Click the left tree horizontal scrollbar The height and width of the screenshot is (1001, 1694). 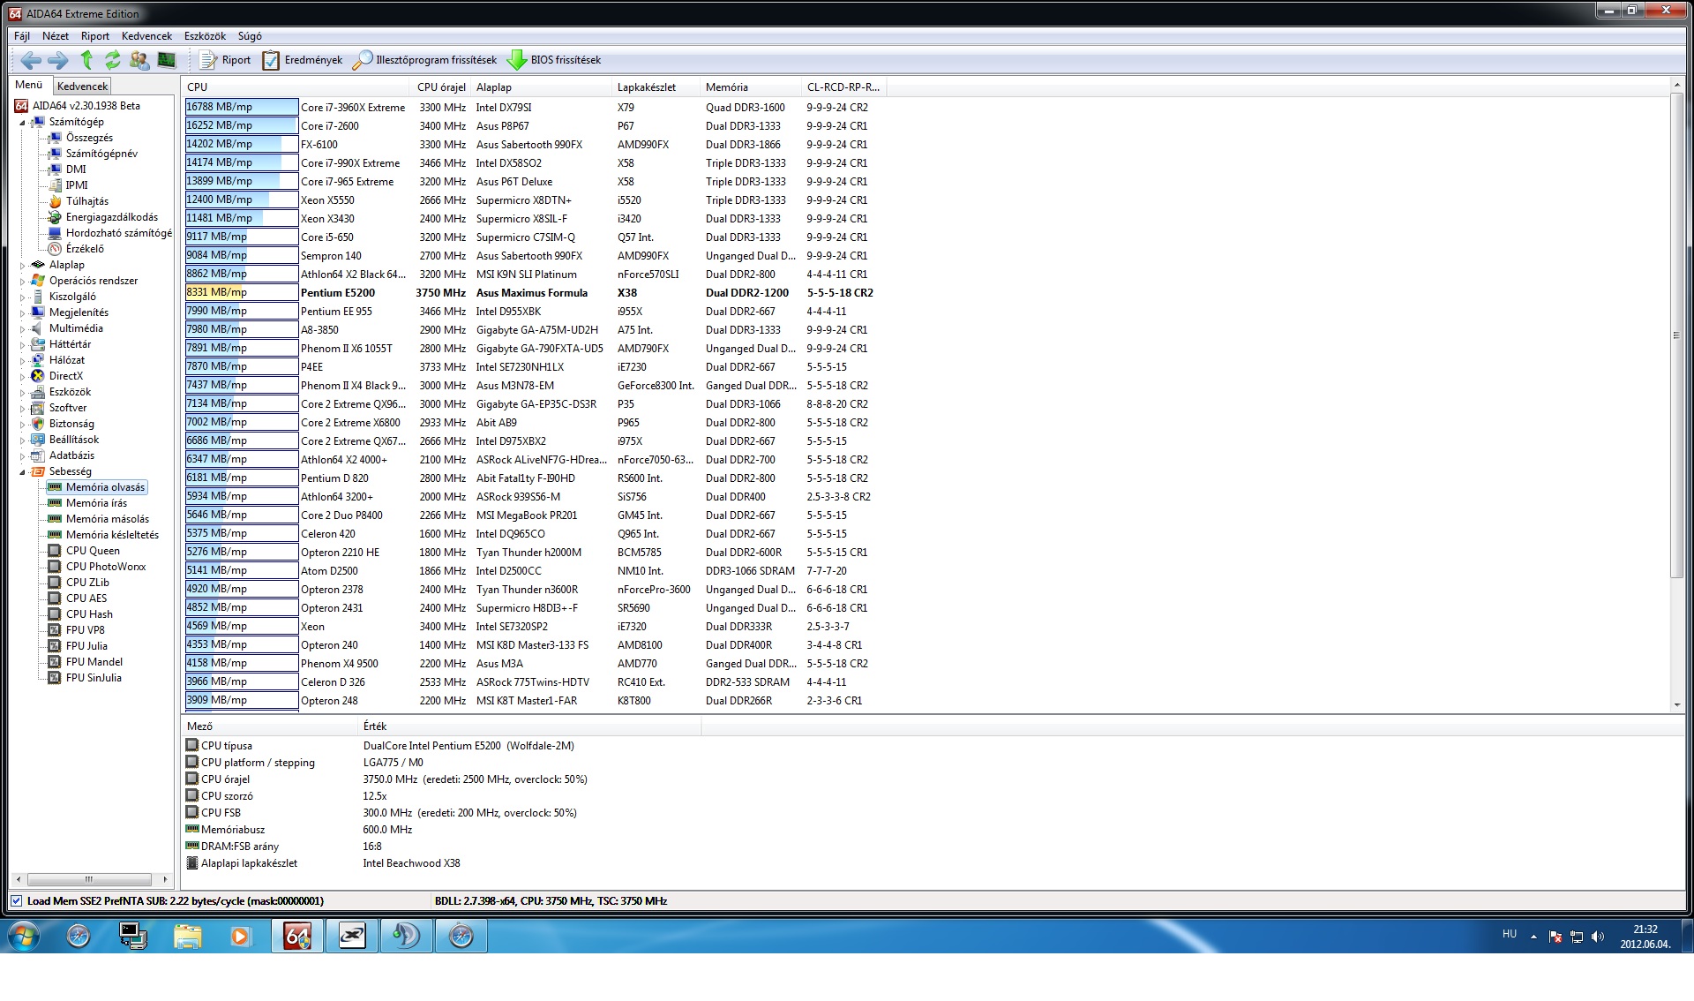pyautogui.click(x=88, y=879)
